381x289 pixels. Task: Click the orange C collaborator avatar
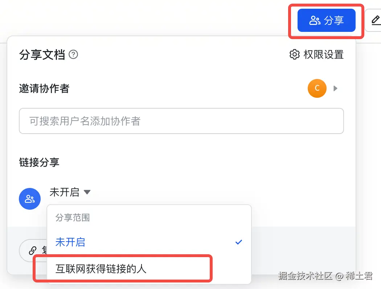tap(317, 88)
